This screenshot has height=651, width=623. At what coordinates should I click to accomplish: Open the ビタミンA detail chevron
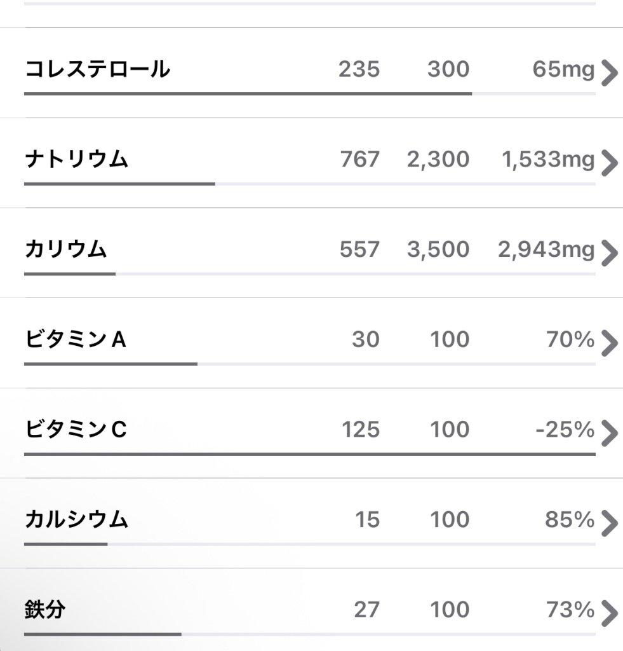click(609, 343)
